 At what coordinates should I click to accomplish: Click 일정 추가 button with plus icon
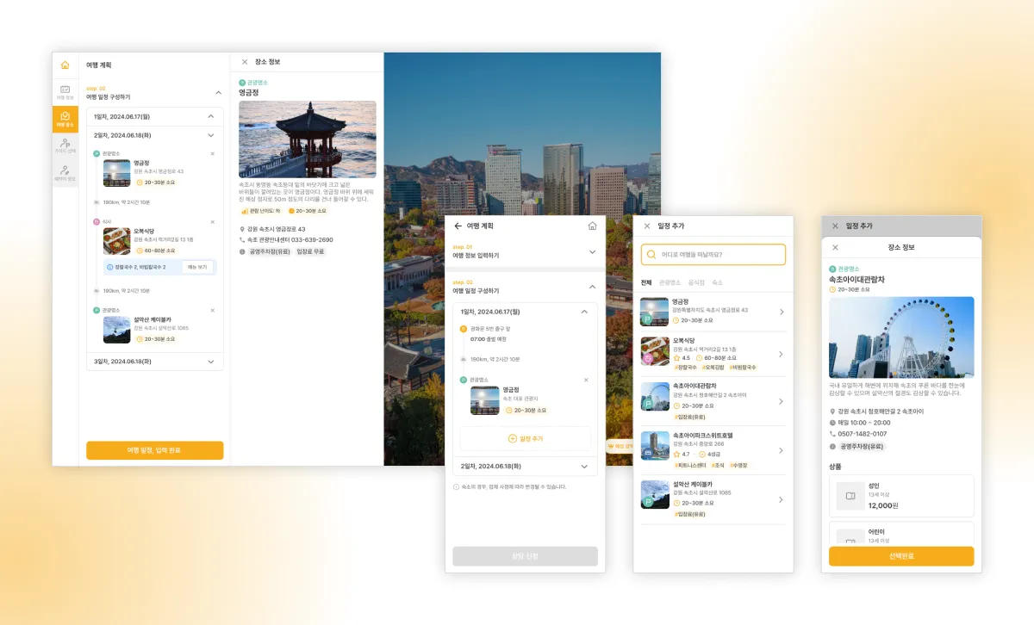(526, 438)
